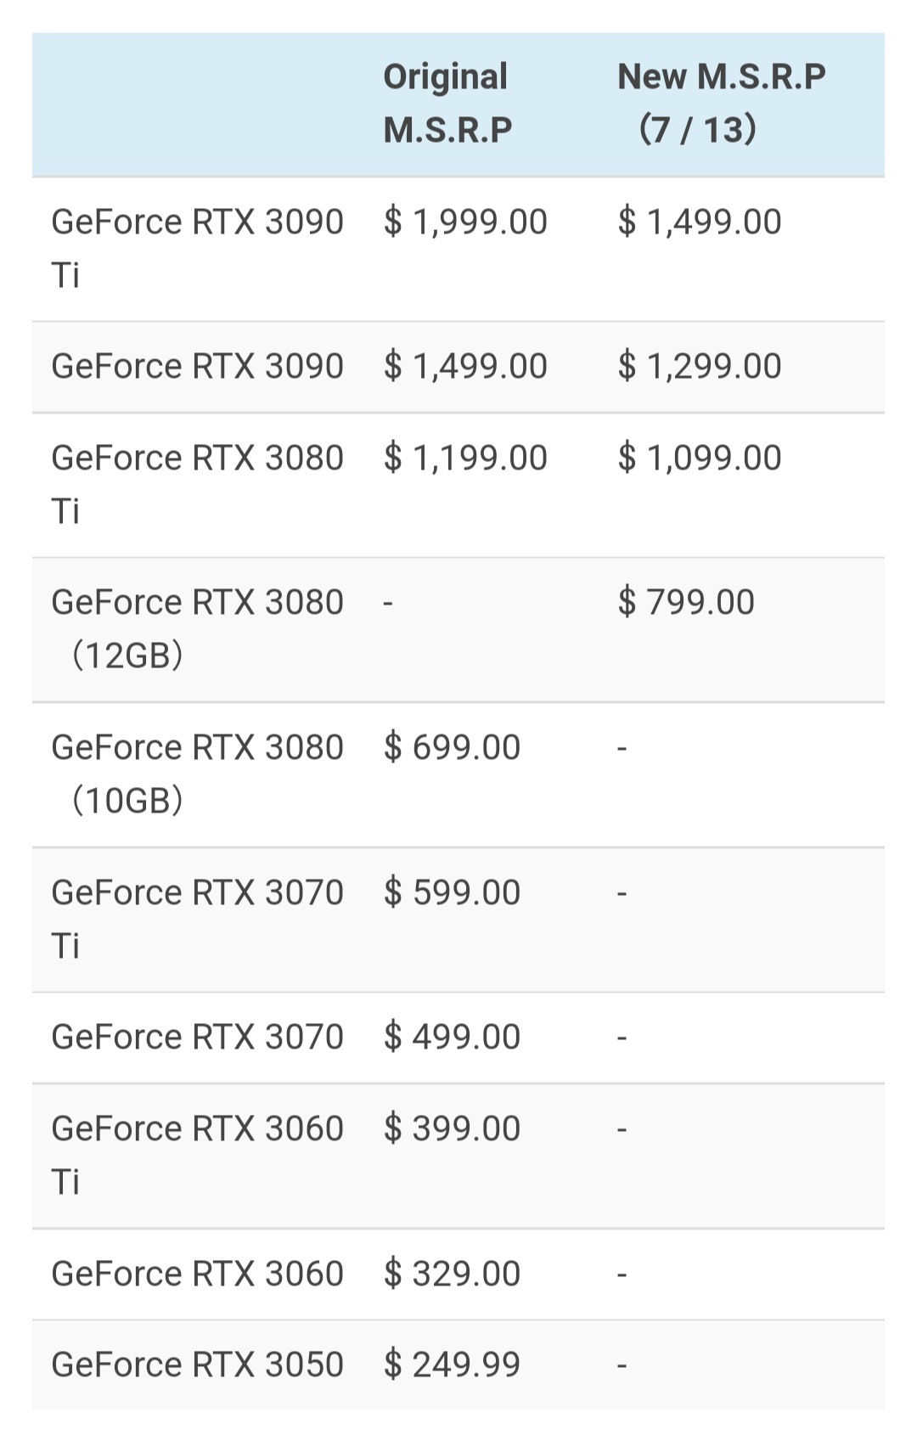Click the $ 499.00 price for RTX 3070
This screenshot has height=1452, width=917.
tap(452, 1037)
